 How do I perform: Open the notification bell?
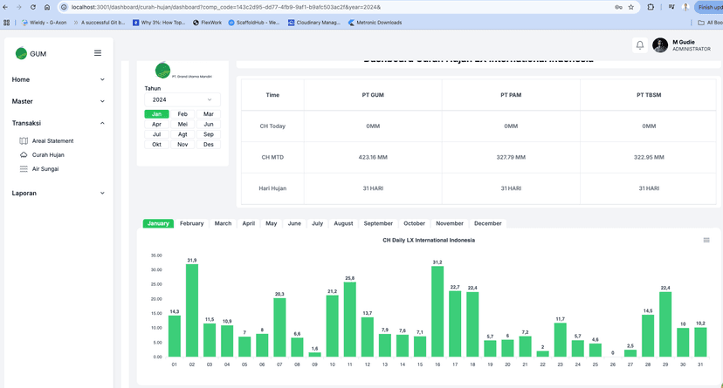point(640,45)
